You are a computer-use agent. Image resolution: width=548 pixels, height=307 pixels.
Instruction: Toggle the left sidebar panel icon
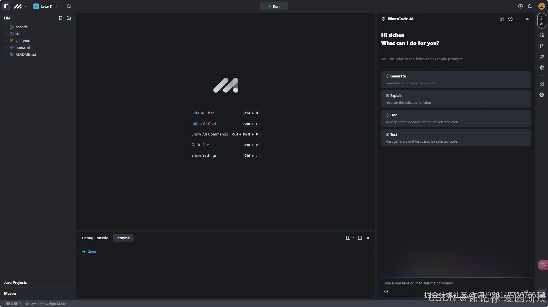point(6,6)
